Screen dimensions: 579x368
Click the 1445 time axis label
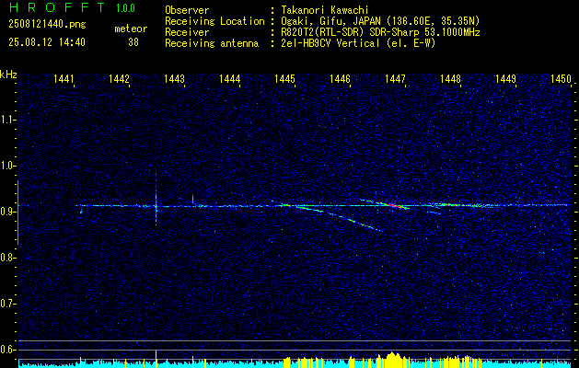pos(284,79)
